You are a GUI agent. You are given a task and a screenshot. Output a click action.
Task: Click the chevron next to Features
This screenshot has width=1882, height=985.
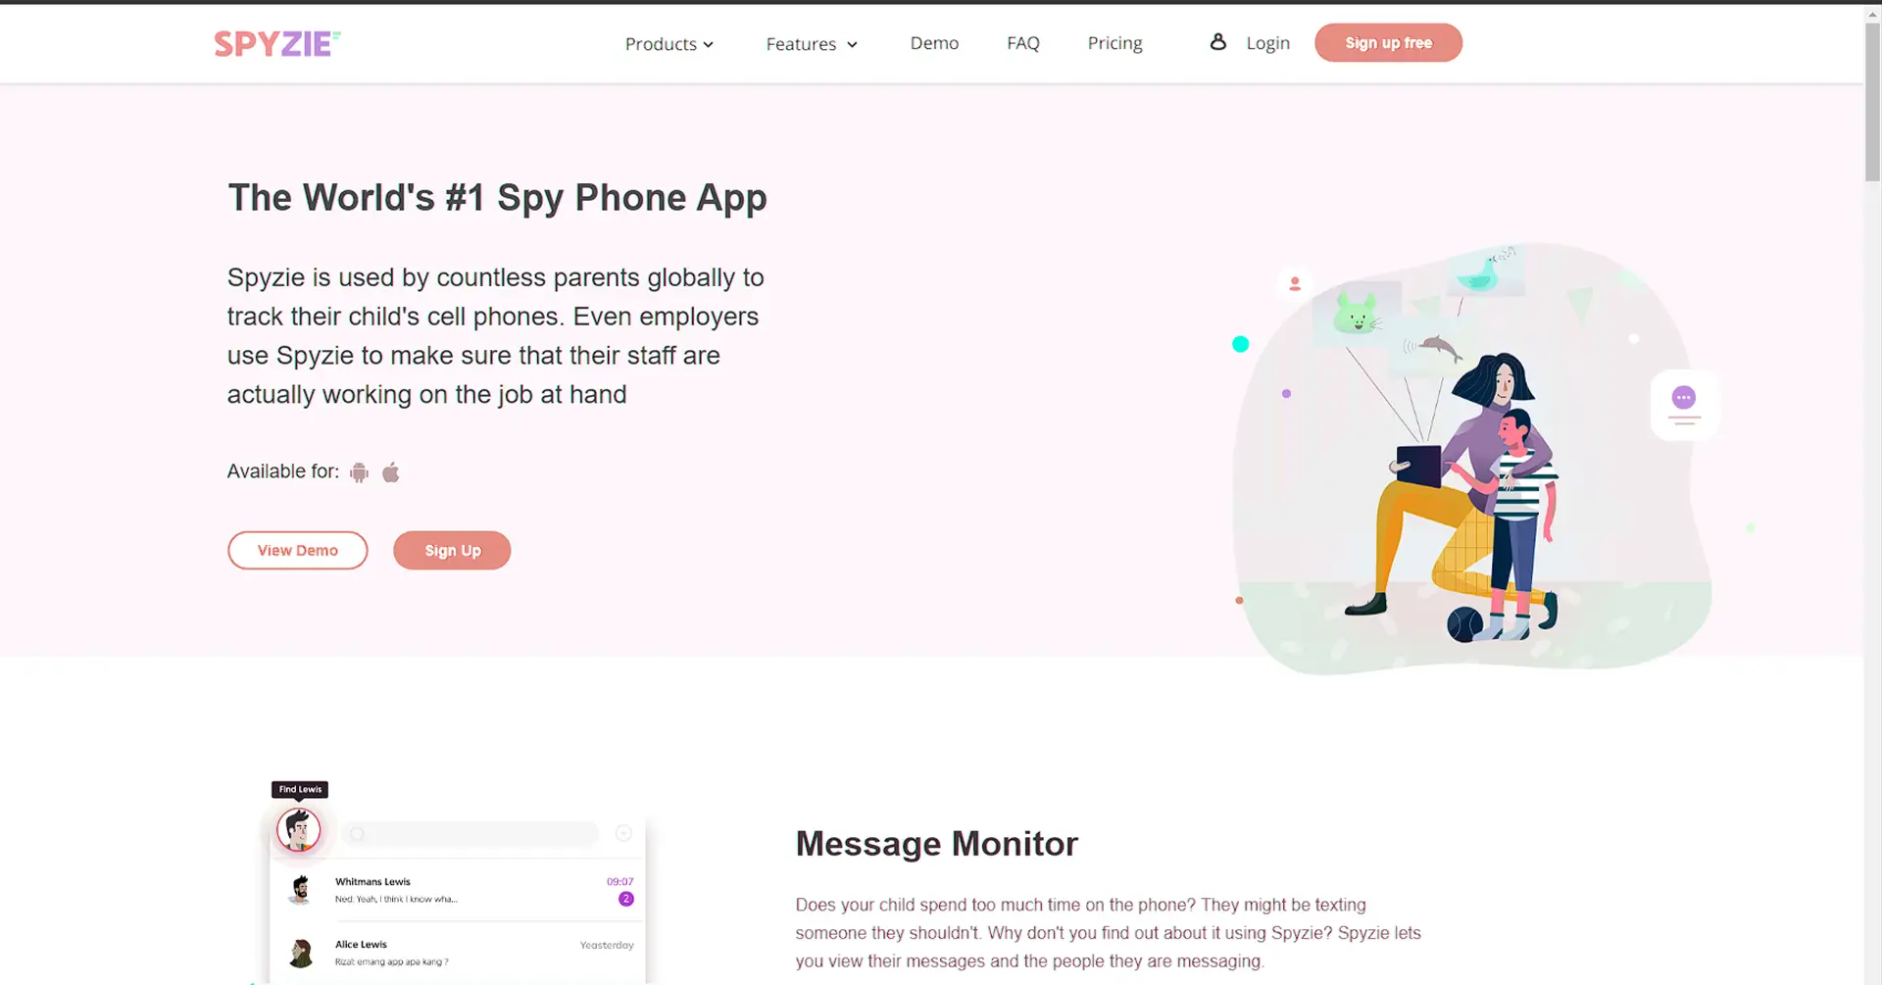852,45
